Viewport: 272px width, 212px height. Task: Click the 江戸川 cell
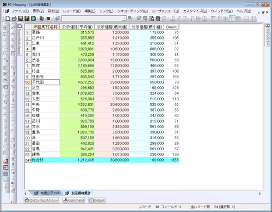46,38
